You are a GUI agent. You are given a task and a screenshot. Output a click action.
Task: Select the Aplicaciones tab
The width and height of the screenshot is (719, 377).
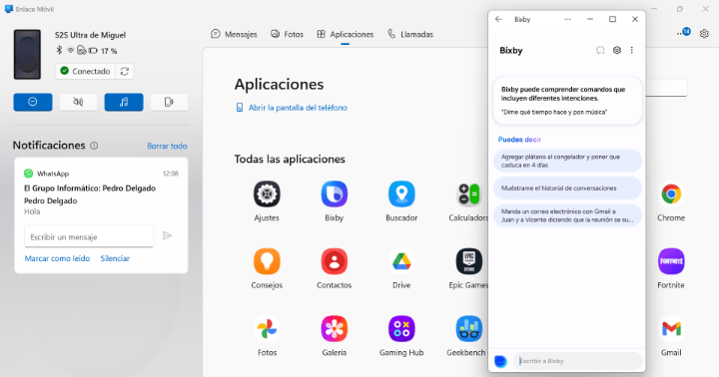click(x=346, y=34)
